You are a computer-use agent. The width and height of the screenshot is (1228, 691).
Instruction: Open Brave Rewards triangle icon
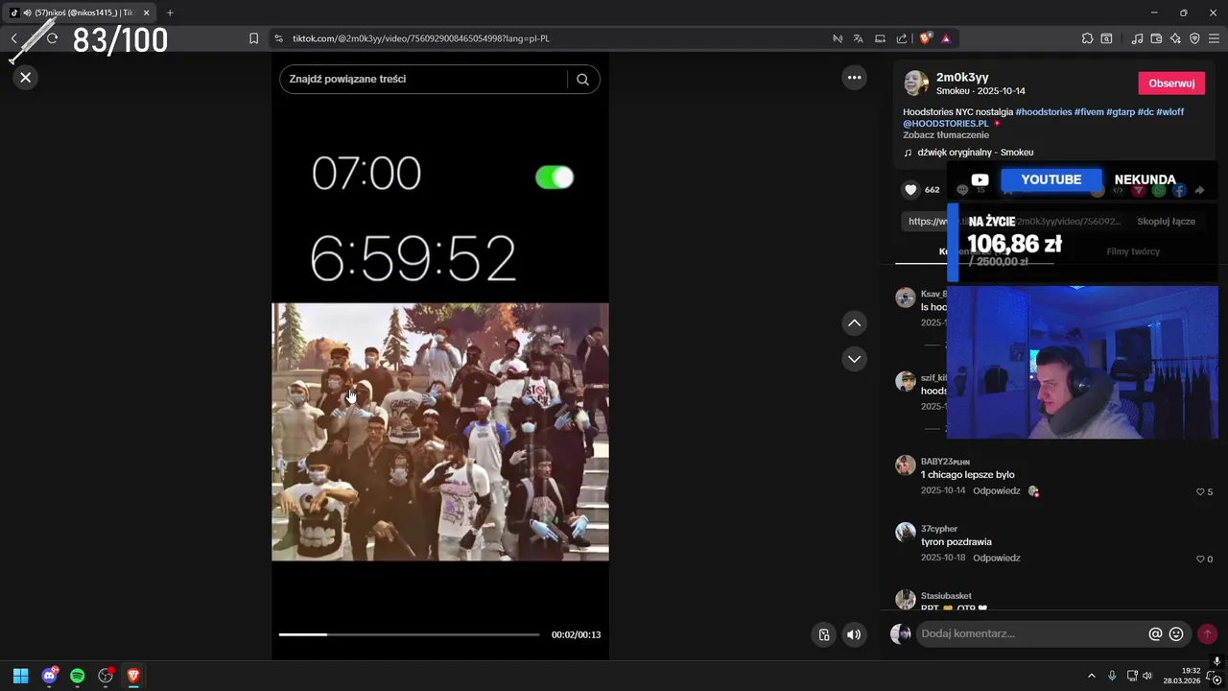click(946, 38)
